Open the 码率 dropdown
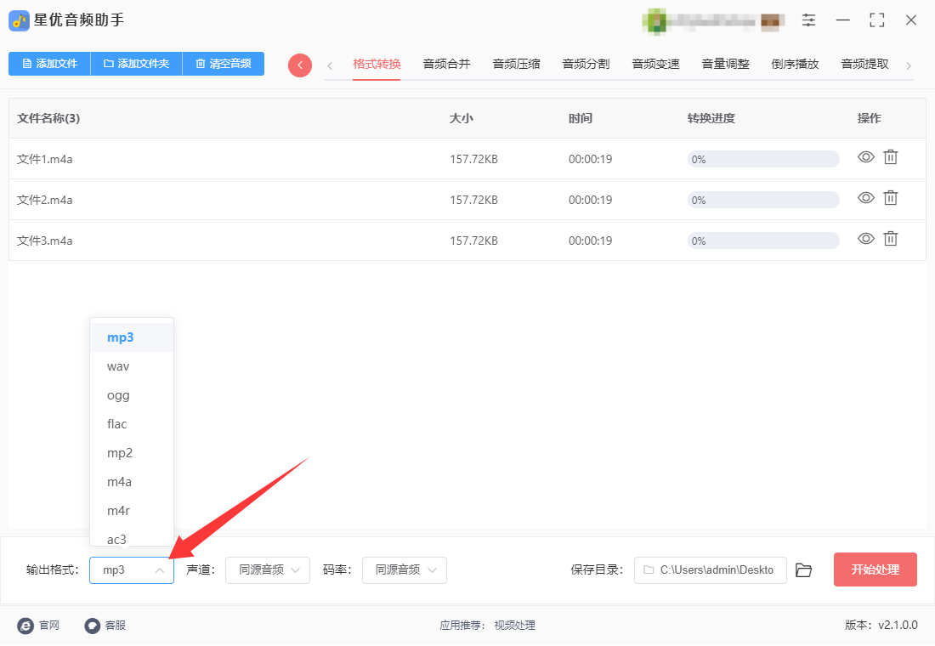The height and width of the screenshot is (646, 935). 405,570
